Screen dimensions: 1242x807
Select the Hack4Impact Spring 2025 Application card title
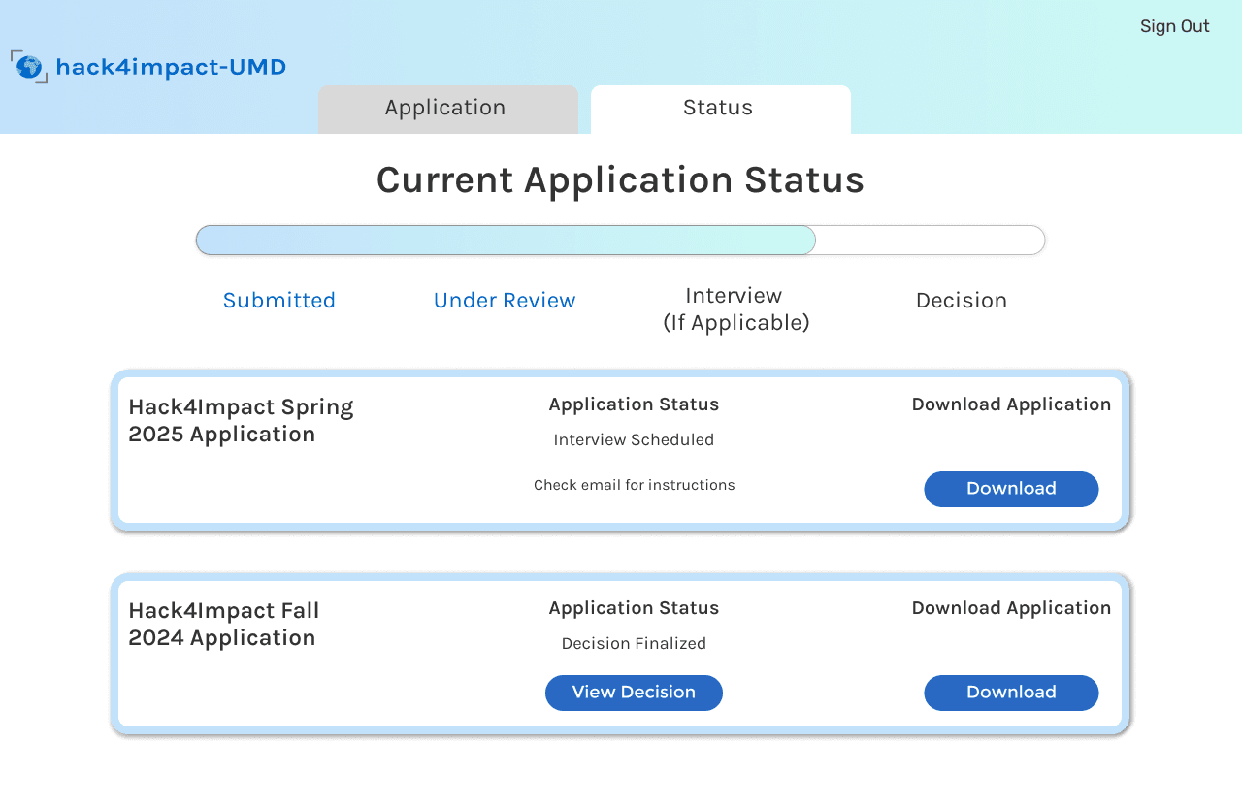point(241,420)
